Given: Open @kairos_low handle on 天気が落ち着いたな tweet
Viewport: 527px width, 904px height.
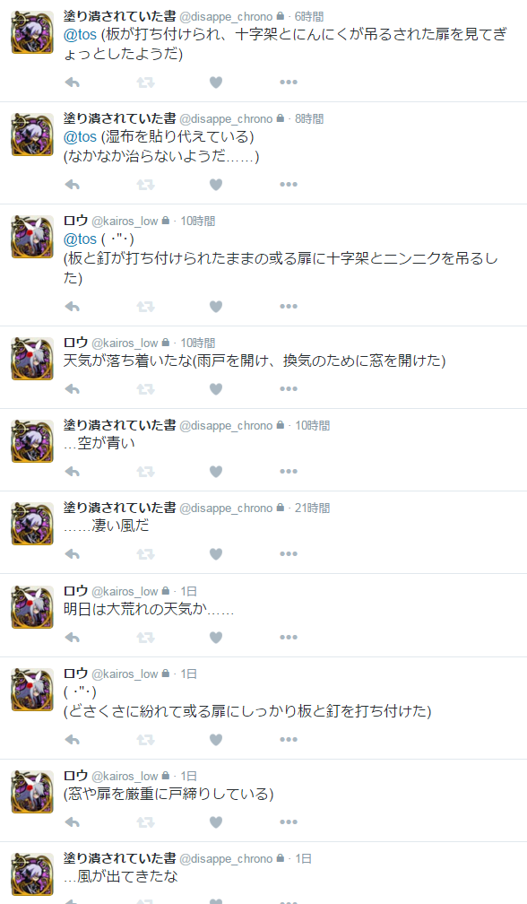Looking at the screenshot, I should point(125,343).
